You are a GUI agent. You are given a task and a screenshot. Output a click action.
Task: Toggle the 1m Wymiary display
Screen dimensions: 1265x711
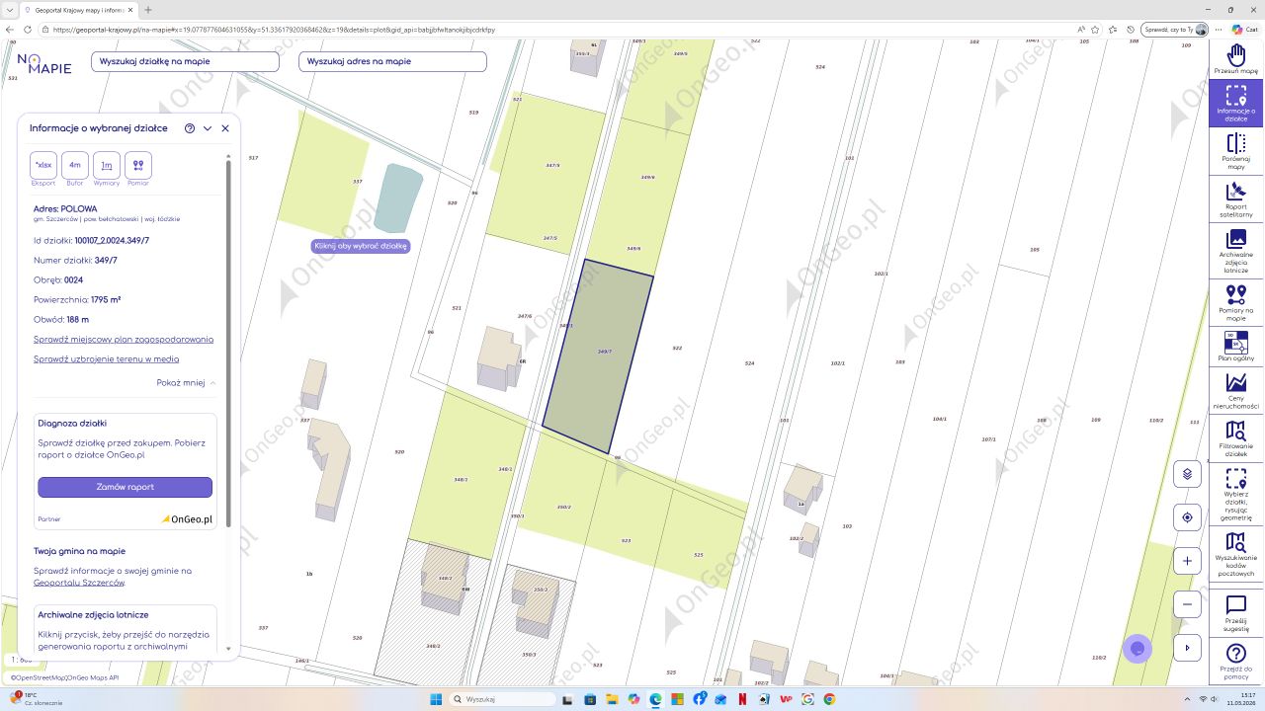107,165
